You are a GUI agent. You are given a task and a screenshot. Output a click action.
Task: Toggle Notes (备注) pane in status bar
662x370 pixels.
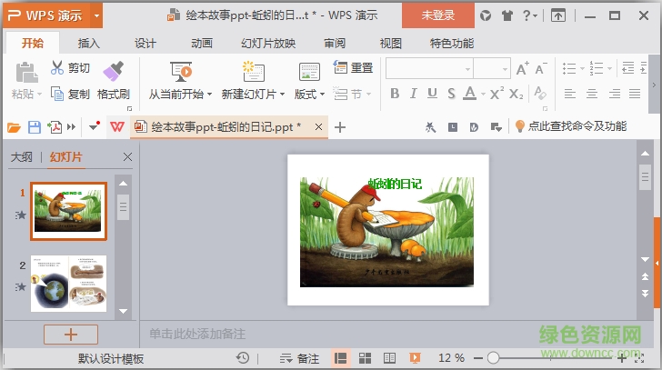[x=299, y=358]
